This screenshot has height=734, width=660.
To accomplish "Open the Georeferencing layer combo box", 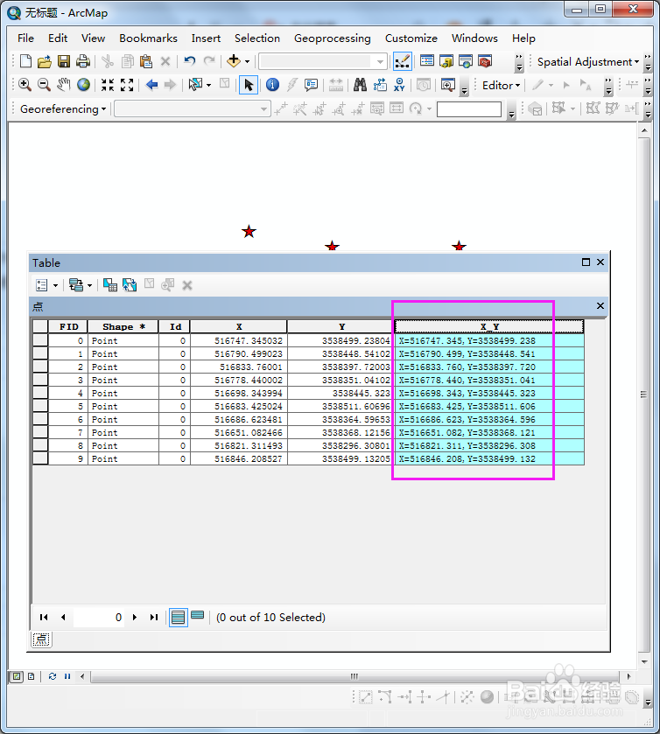I will (193, 109).
